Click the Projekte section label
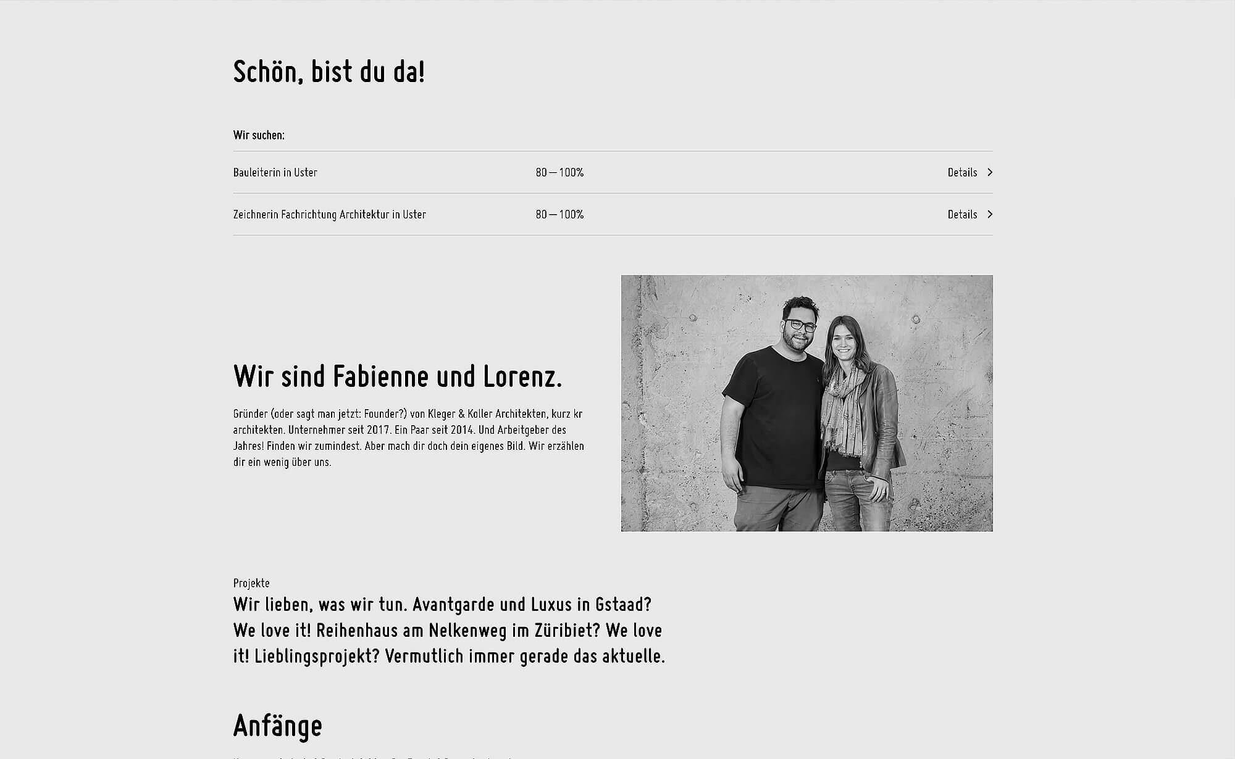1235x759 pixels. coord(251,583)
